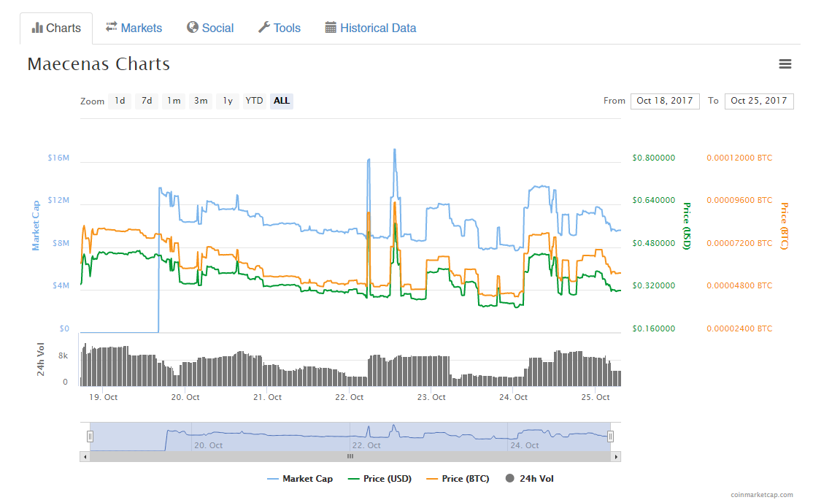Click the $12M market cap axis label
The width and height of the screenshot is (813, 500).
(58, 200)
